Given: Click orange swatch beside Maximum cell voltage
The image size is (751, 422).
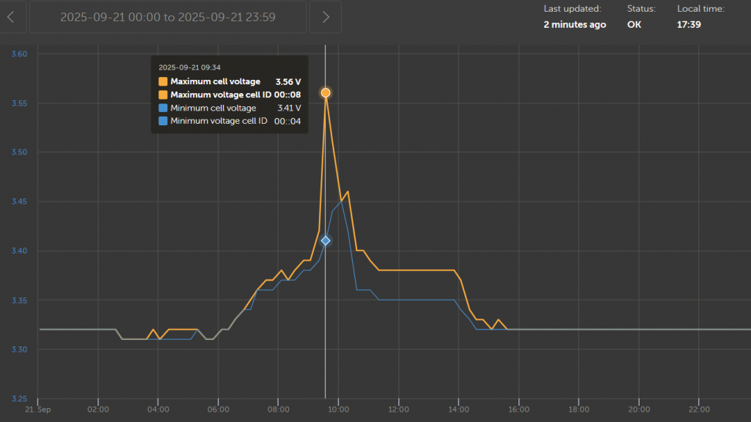Looking at the screenshot, I should pos(163,81).
